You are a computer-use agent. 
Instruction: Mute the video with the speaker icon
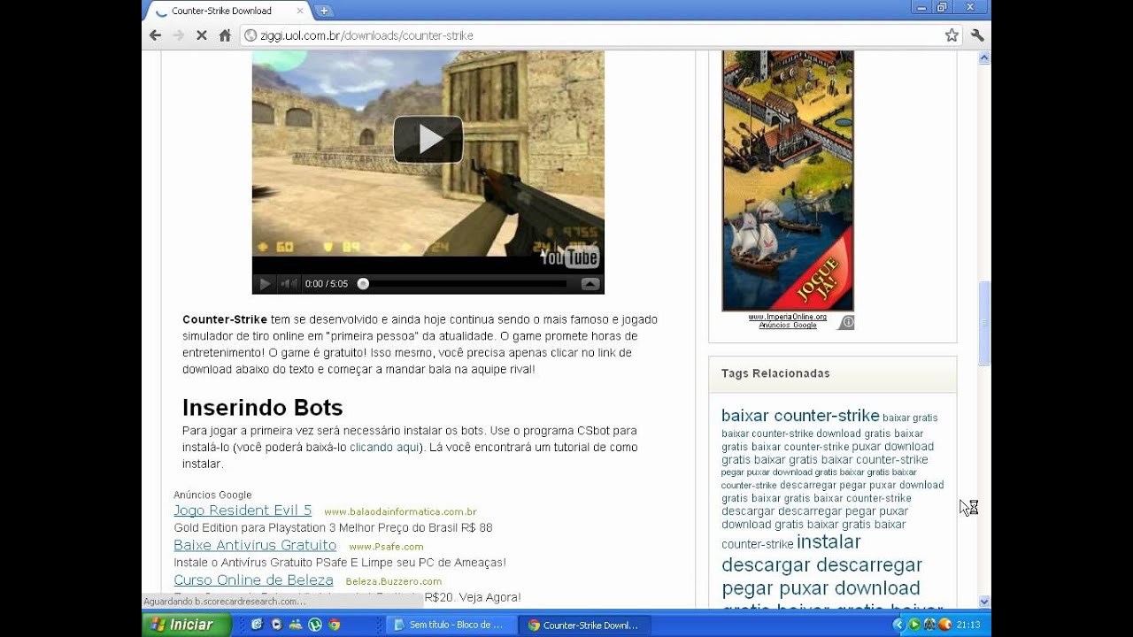[x=289, y=284]
